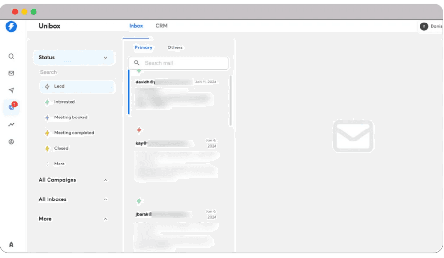Image resolution: width=444 pixels, height=258 pixels.
Task: Open the analytics line chart icon
Action: (12, 125)
